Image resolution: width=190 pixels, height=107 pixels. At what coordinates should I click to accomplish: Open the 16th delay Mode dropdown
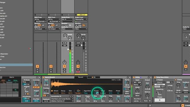pos(178,92)
